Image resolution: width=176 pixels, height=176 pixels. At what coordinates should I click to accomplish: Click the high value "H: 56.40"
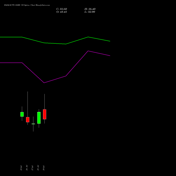[90, 9]
